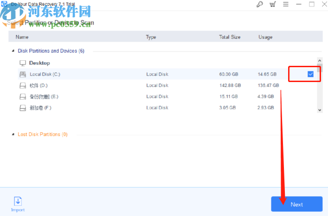Close the Data Recovery window

pyautogui.click(x=324, y=4)
